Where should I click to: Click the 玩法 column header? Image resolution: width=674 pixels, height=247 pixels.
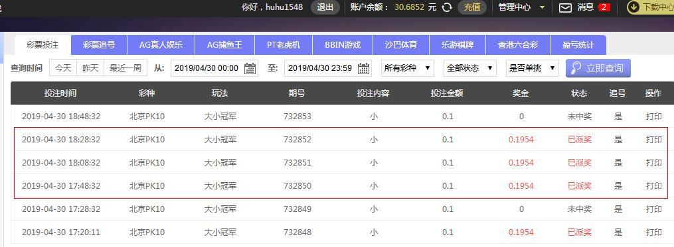click(x=220, y=93)
